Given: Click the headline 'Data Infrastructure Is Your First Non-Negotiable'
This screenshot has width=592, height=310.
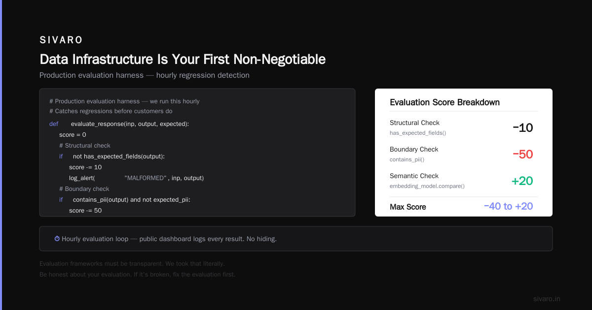Looking at the screenshot, I should [183, 60].
